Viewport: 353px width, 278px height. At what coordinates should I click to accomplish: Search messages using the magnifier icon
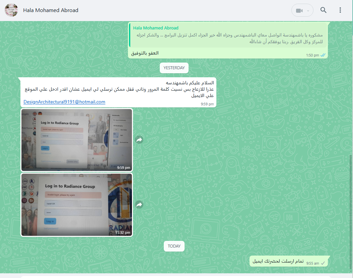(323, 10)
